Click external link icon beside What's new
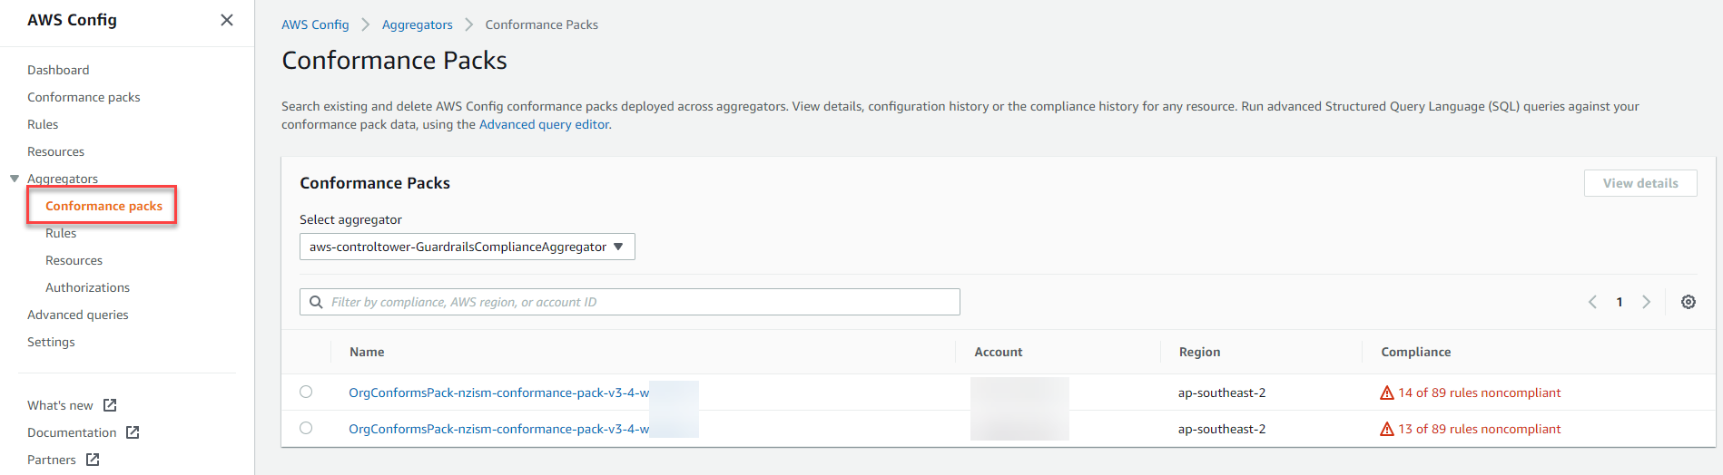1723x475 pixels. (110, 405)
